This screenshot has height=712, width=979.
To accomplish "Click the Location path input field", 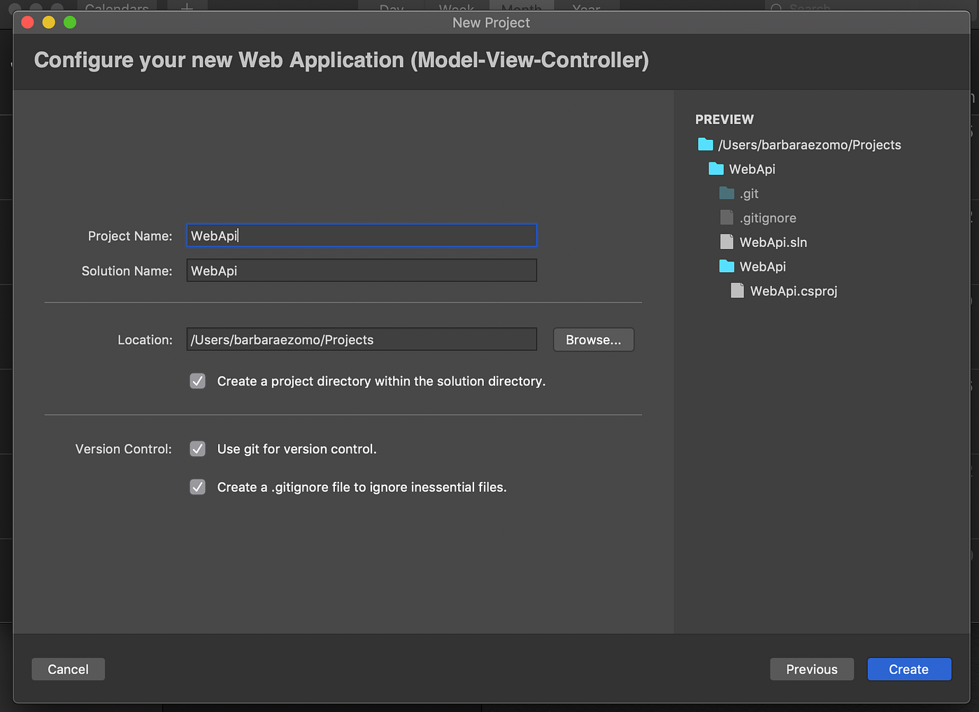I will pos(361,340).
